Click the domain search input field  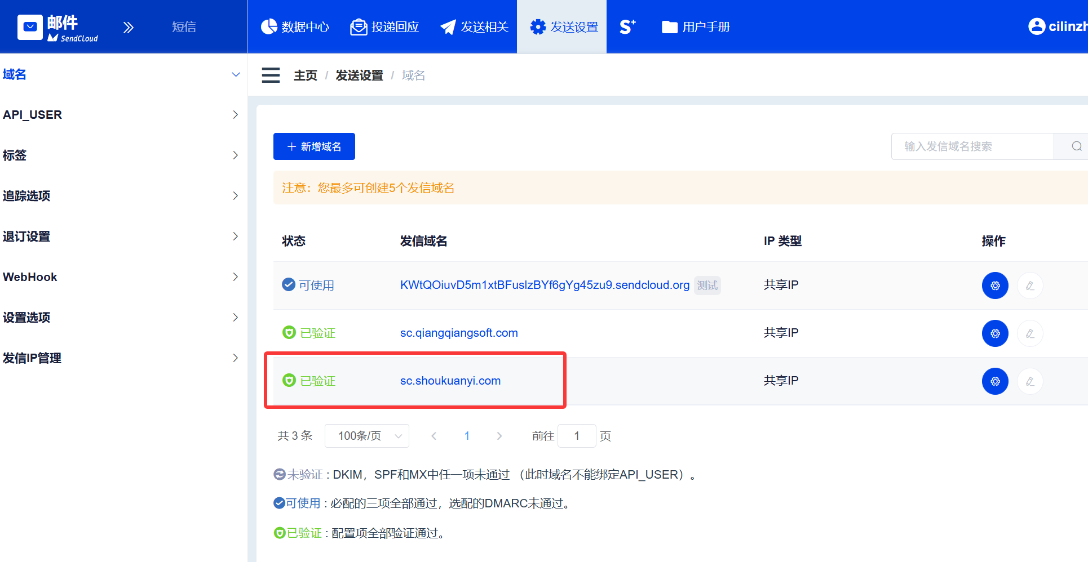pos(972,146)
